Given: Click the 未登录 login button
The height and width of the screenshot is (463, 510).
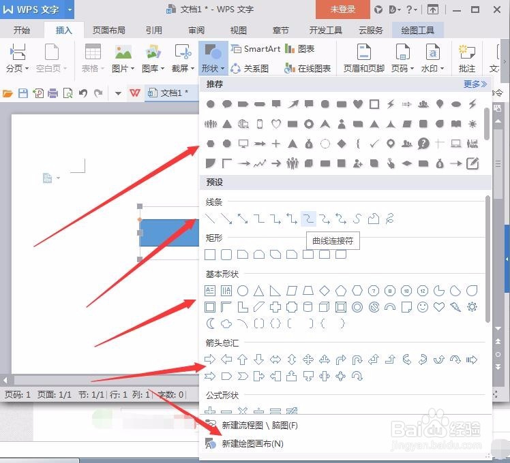Looking at the screenshot, I should click(x=343, y=10).
